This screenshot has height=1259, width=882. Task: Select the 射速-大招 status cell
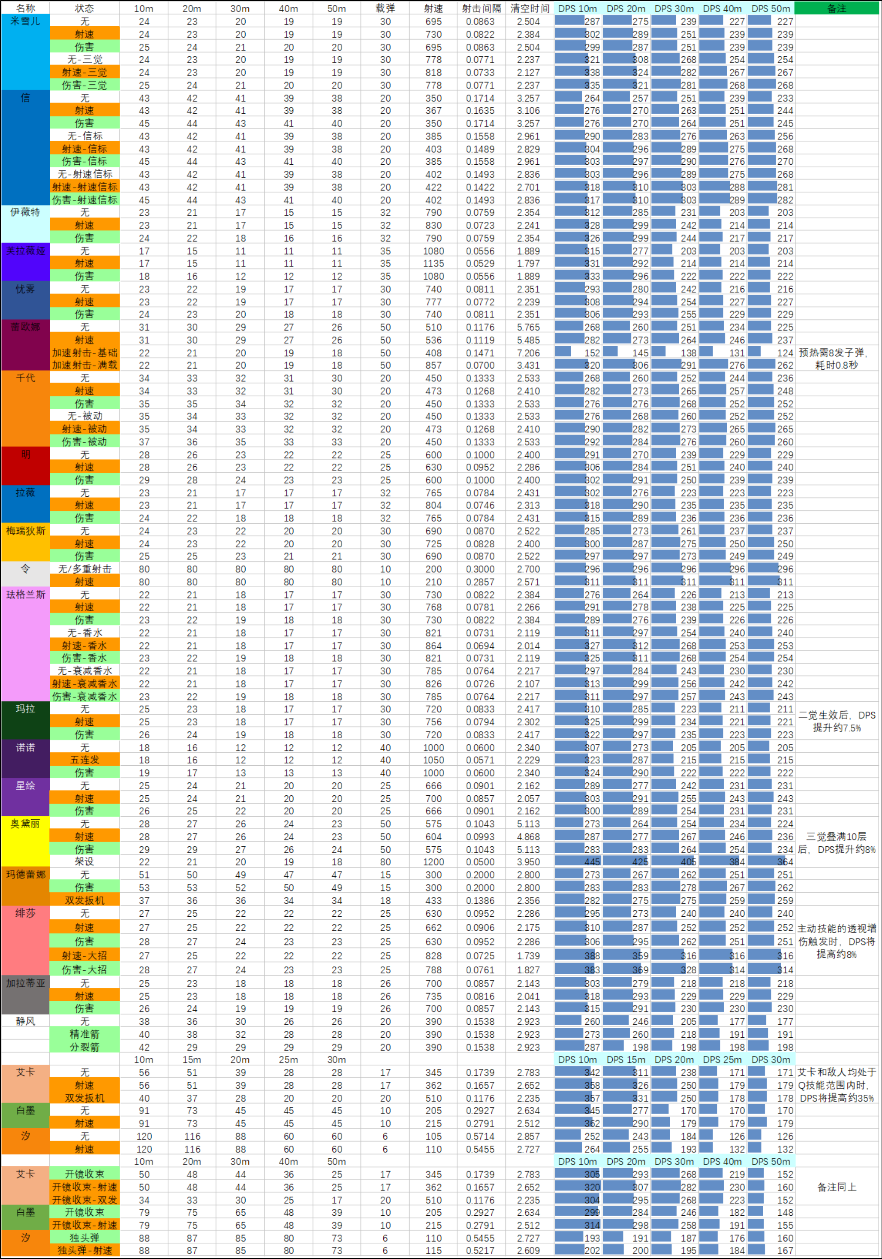84,956
